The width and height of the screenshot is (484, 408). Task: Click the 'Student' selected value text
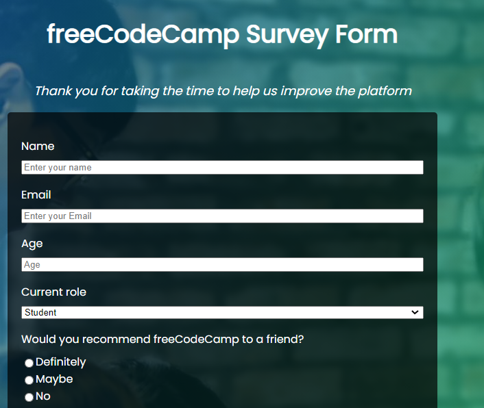point(40,313)
